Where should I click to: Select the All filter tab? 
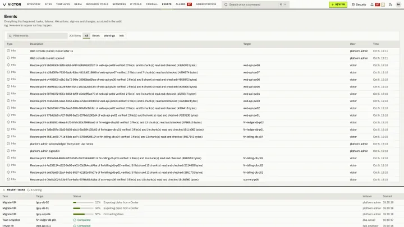pyautogui.click(x=86, y=36)
